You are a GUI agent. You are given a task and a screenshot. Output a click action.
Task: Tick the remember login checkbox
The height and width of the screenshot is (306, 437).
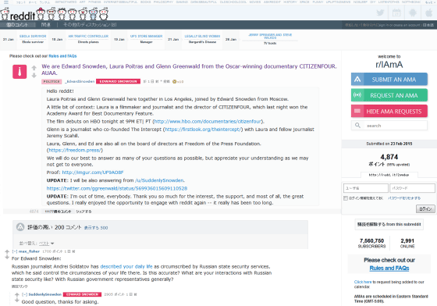(x=346, y=198)
